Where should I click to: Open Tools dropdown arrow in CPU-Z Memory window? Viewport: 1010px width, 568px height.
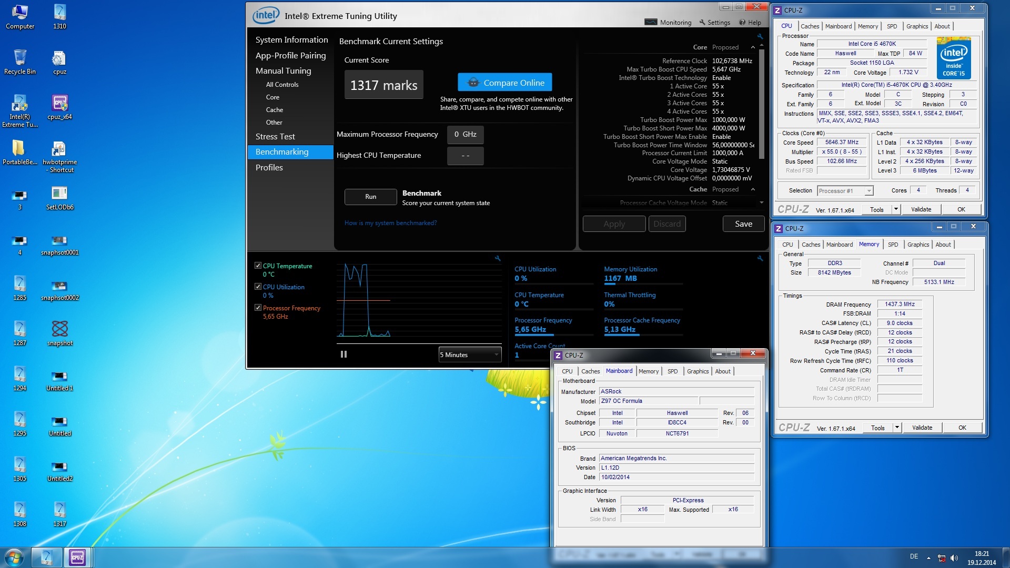[897, 428]
